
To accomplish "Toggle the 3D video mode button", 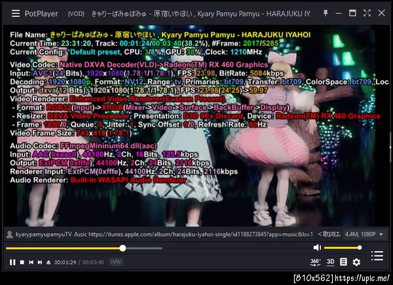I will click(x=330, y=262).
